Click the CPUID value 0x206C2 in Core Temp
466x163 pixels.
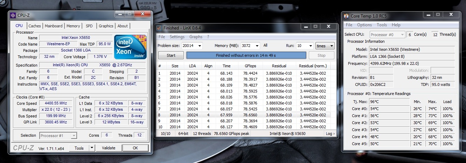pyautogui.click(x=381, y=84)
